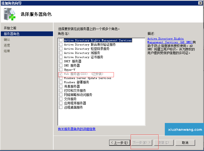
Task: Check the Hyper-V role
Action: pyautogui.click(x=61, y=70)
